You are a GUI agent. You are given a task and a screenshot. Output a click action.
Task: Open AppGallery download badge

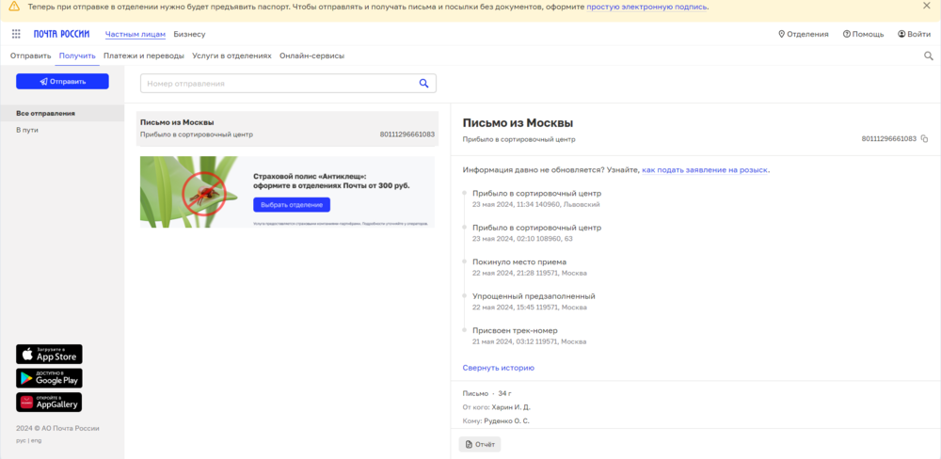point(49,402)
